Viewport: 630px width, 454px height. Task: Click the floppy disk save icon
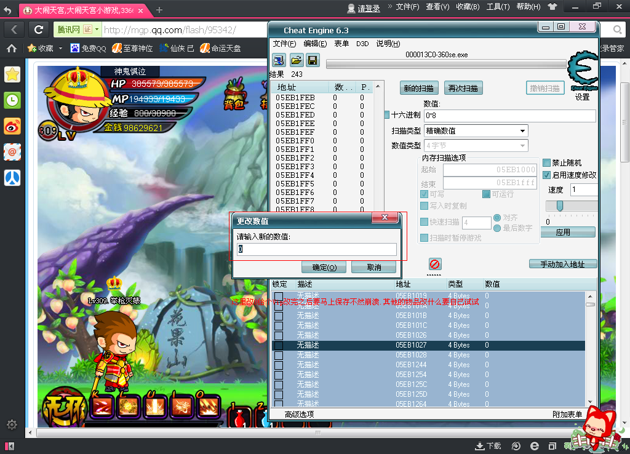[x=312, y=60]
